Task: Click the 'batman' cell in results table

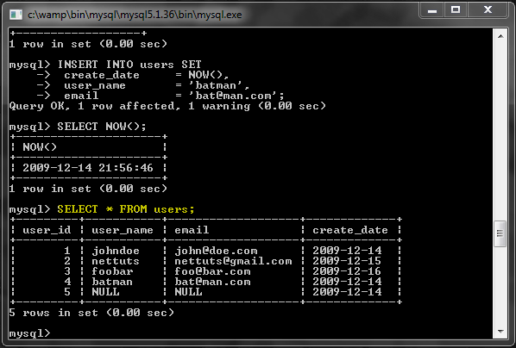Action: 112,282
